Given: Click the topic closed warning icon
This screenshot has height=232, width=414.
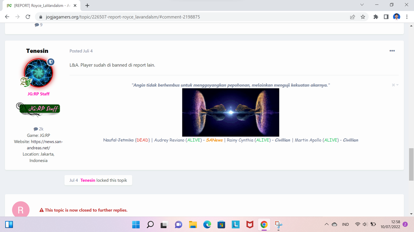Looking at the screenshot, I should click(x=41, y=210).
